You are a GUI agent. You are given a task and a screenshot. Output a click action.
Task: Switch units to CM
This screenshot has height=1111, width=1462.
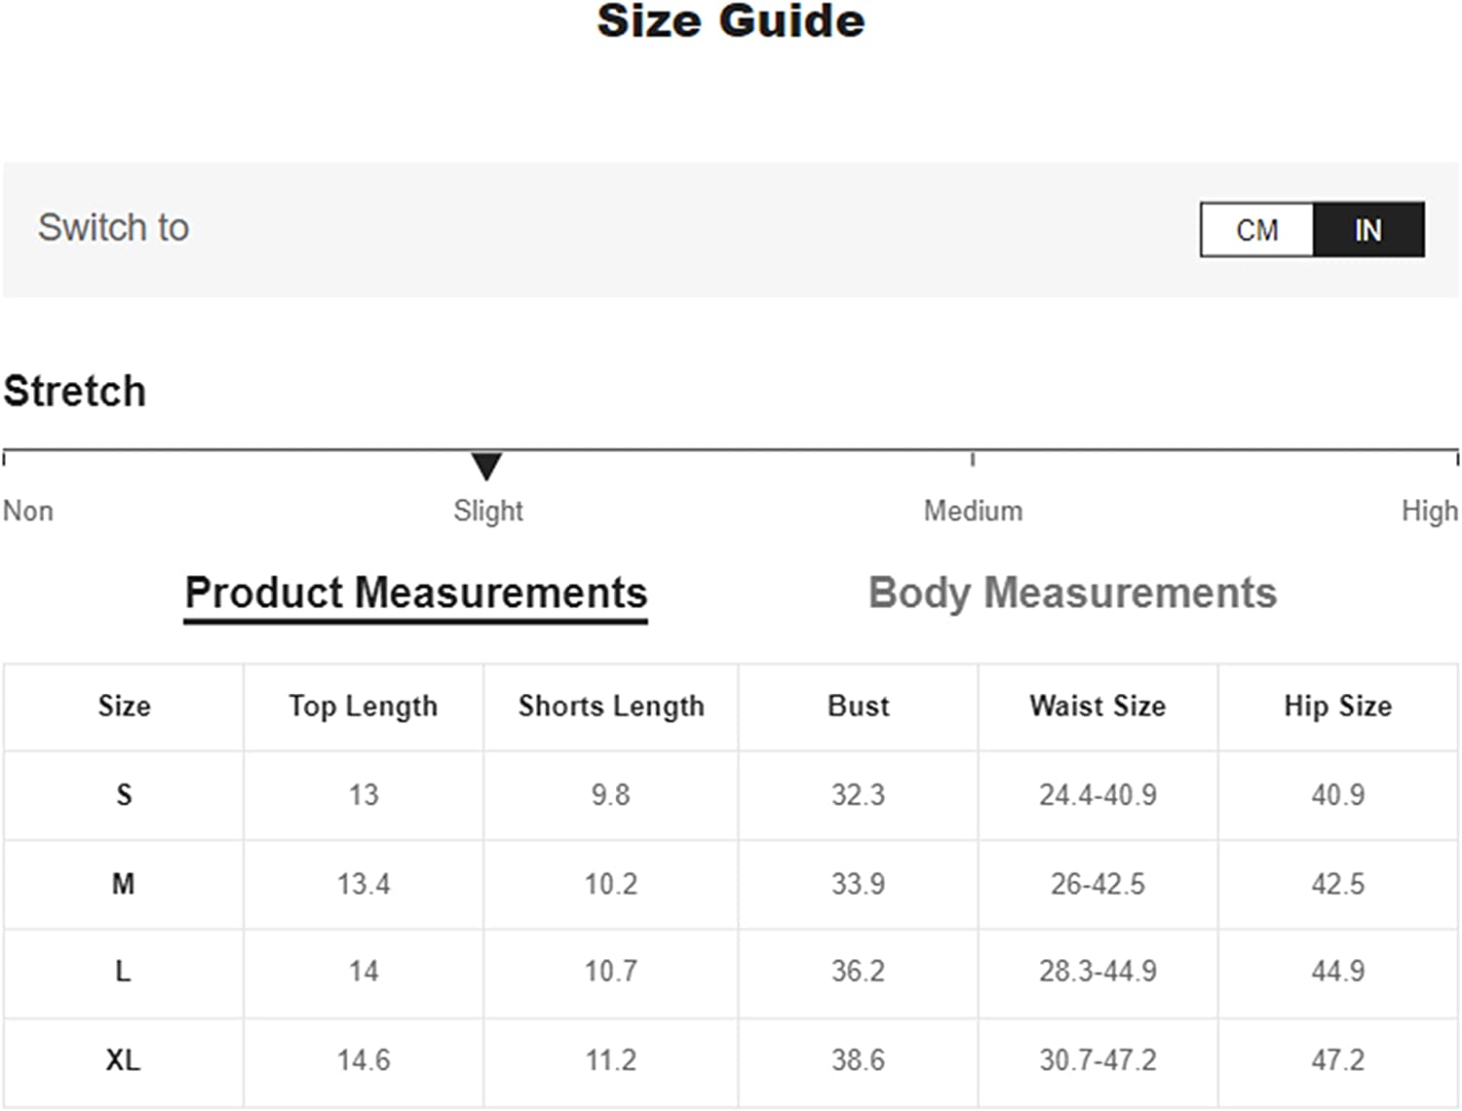click(1256, 230)
